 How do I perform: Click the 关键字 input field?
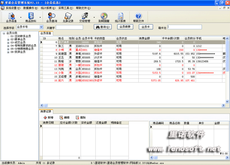[x=69, y=27]
